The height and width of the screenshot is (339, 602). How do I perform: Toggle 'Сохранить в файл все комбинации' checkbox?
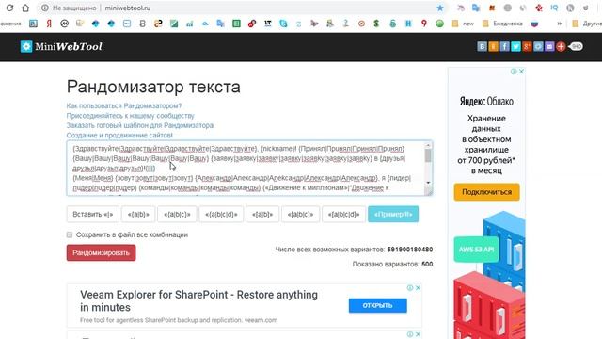70,234
